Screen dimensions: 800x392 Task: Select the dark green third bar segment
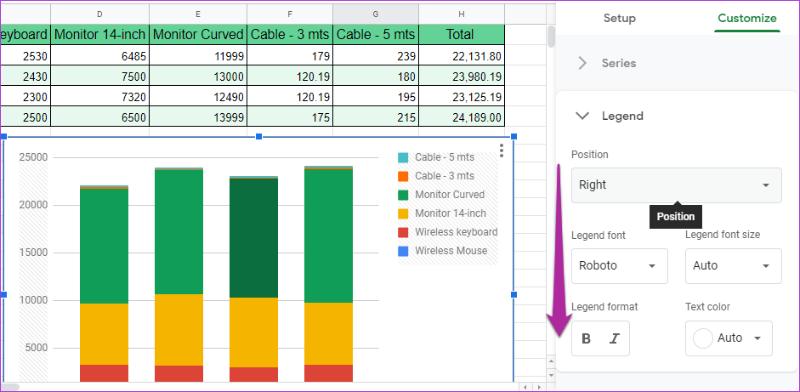[253, 238]
